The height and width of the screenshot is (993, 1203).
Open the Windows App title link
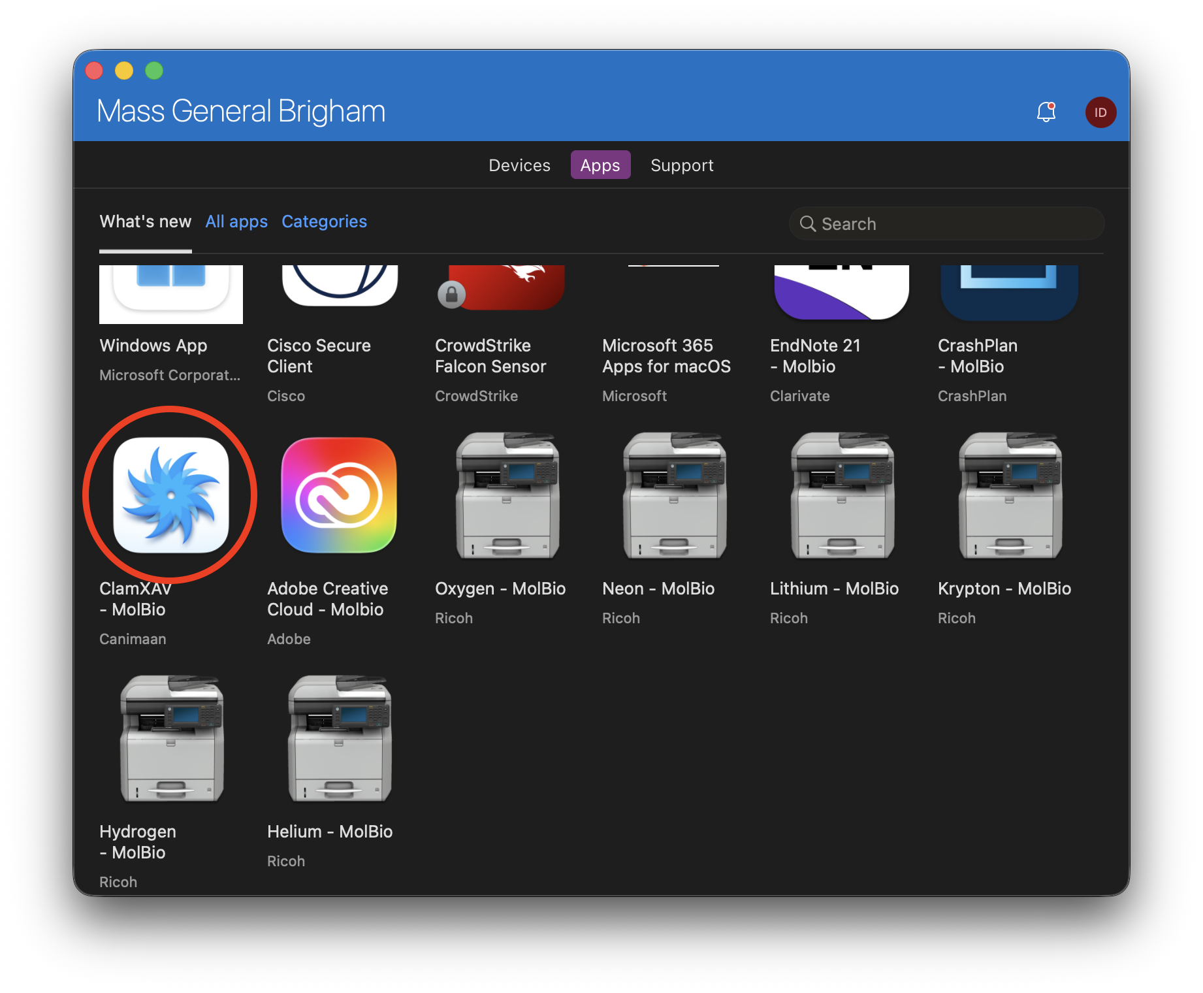pos(153,346)
